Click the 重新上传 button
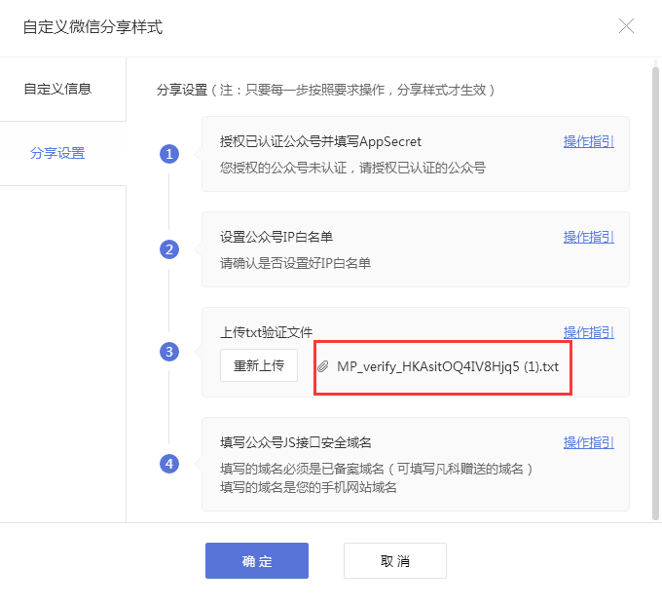This screenshot has height=606, width=662. click(x=259, y=365)
